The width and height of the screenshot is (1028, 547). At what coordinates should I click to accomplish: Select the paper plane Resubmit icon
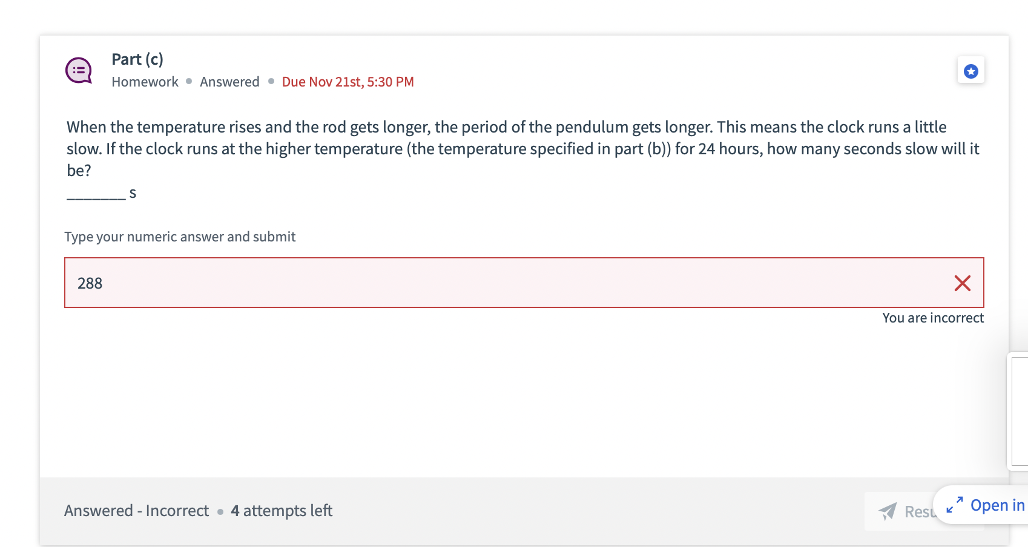(887, 511)
